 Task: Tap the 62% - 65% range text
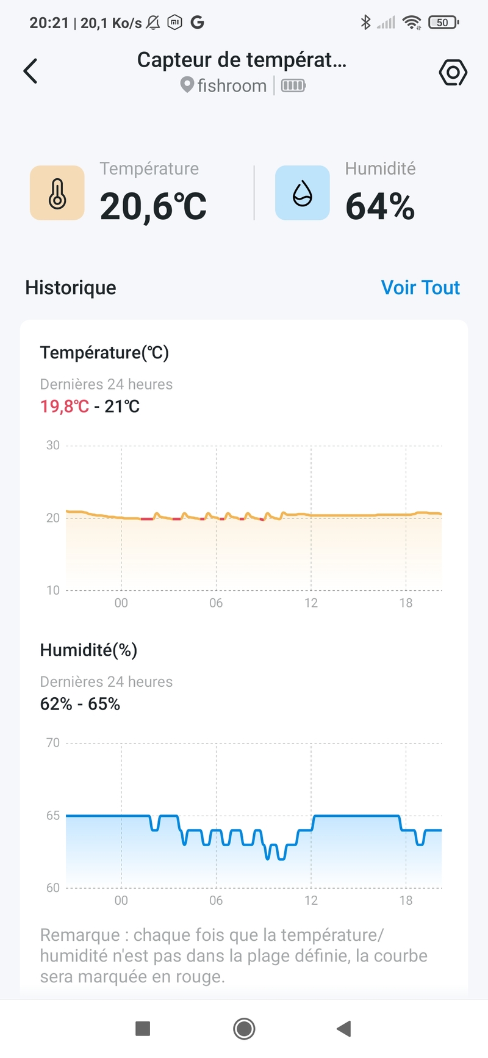(x=80, y=704)
